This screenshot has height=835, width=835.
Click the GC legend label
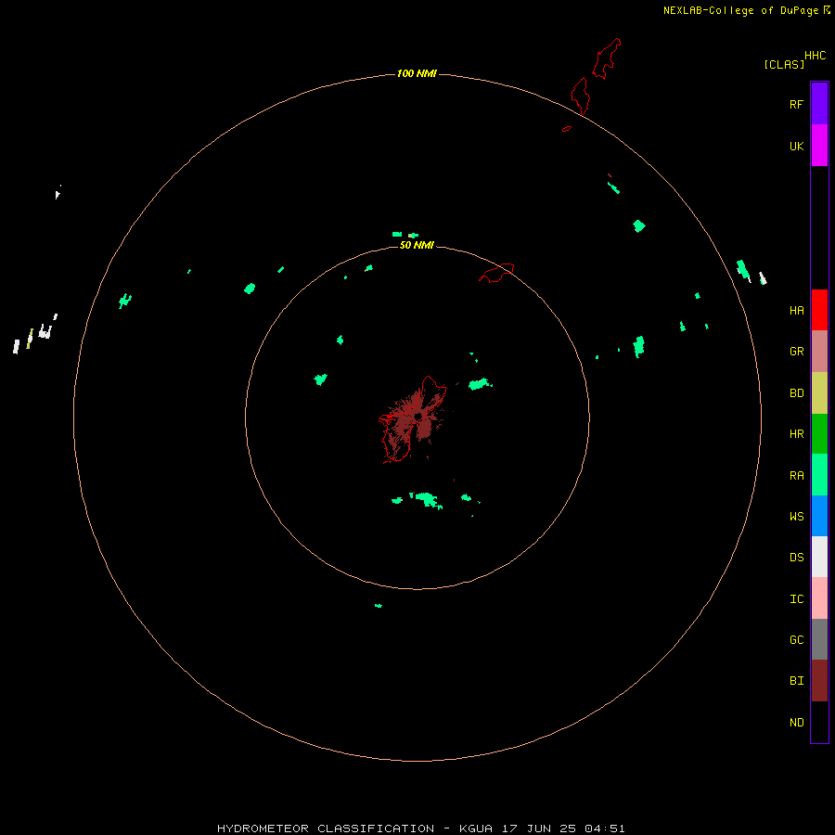[796, 639]
